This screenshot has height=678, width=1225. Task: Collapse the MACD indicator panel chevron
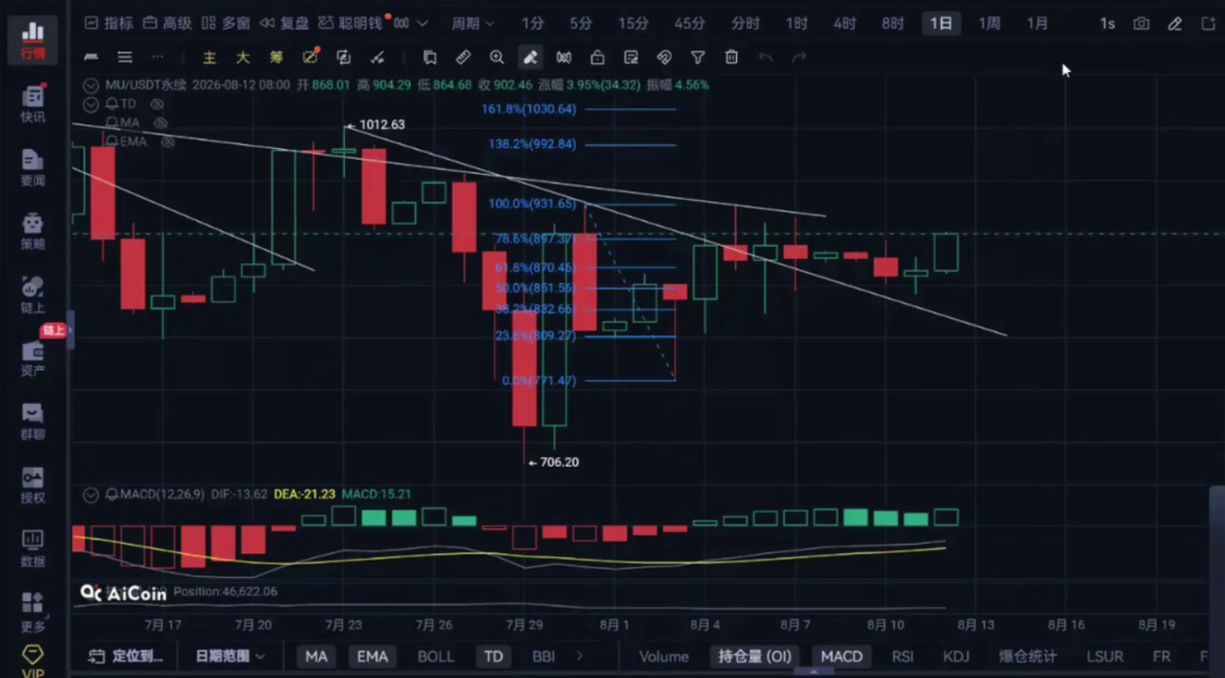click(x=90, y=495)
